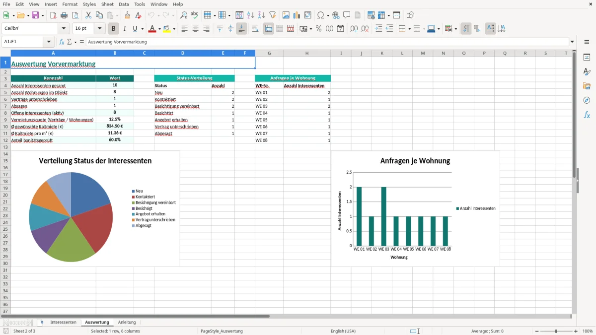Click the Insert Chart icon
Screen dimensions: 596x335
pos(297,15)
